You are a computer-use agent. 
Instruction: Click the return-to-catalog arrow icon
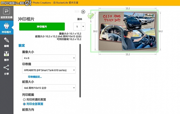click(6, 11)
